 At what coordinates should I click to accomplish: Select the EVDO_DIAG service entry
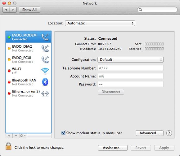point(29,48)
